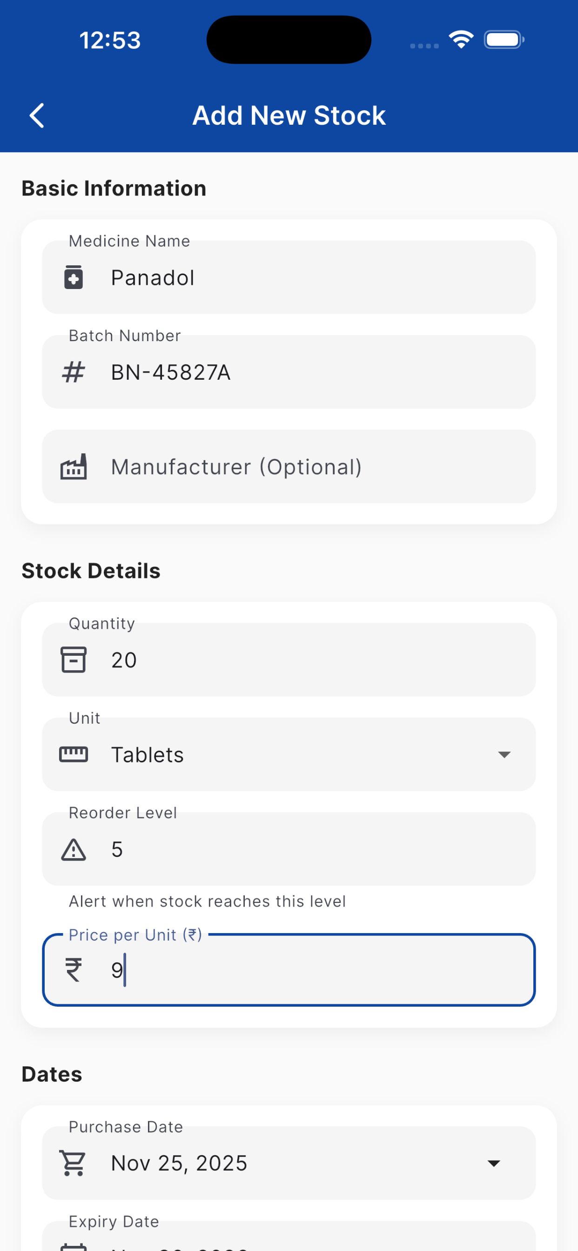Click the shopping cart purchase icon
Screen dimensions: 578x1251
point(73,1163)
